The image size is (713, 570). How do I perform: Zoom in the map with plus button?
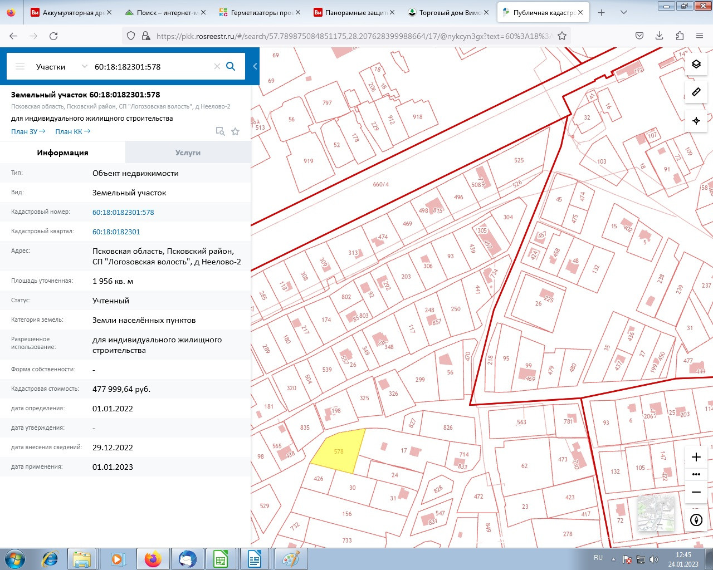696,457
